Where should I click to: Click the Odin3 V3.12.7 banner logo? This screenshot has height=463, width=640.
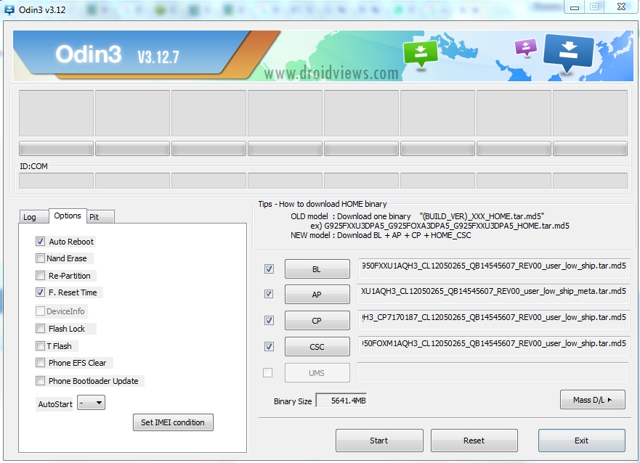tap(117, 54)
